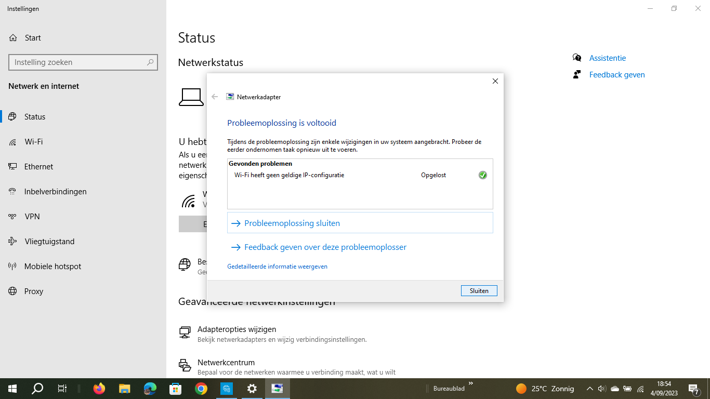Select the Wi-Fi heeft geen geldige IP-configuratie row
Screen dimensions: 710x399
coord(360,175)
